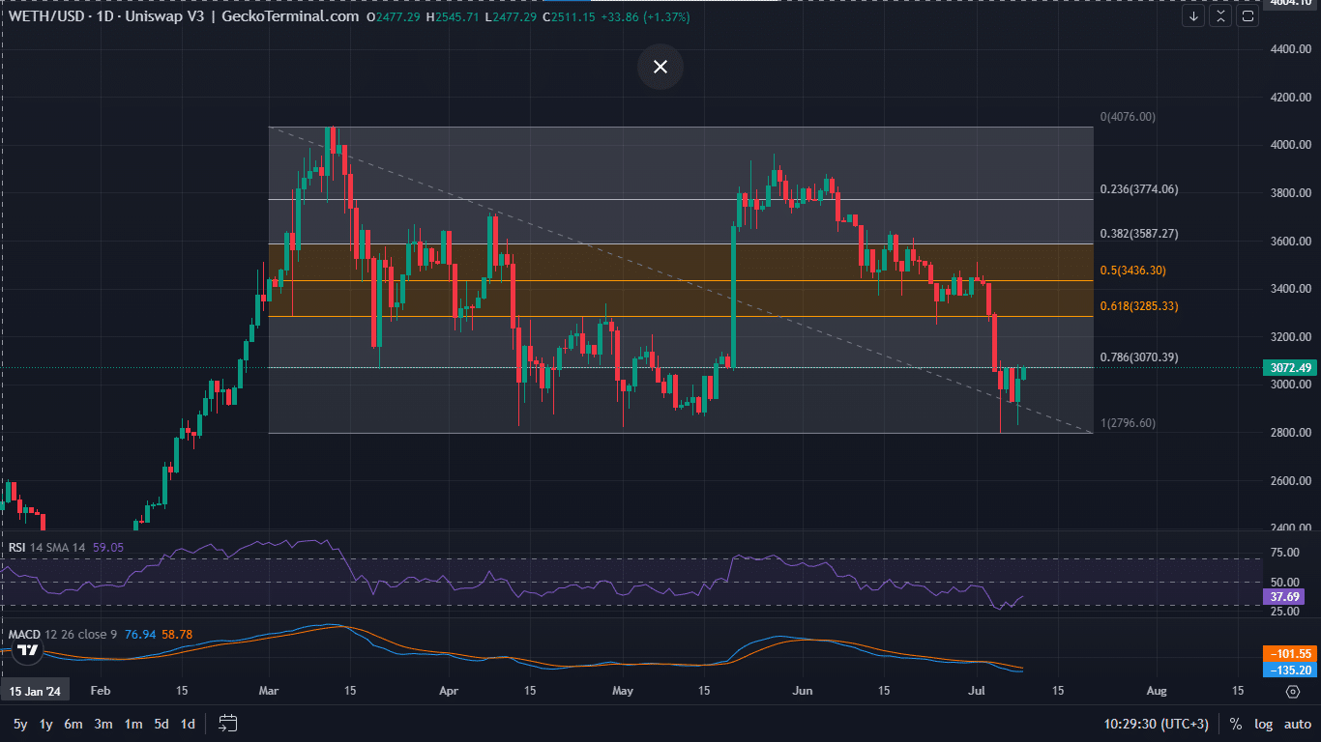Click the MACD 76.94 value in legend

140,634
